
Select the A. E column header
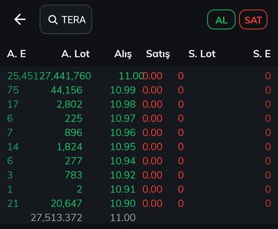(x=16, y=54)
